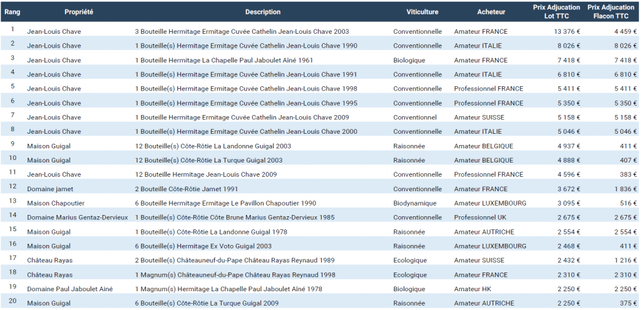Viewport: 641px width, 310px height.
Task: Click the 407 € flacon price
Action: coord(628,160)
